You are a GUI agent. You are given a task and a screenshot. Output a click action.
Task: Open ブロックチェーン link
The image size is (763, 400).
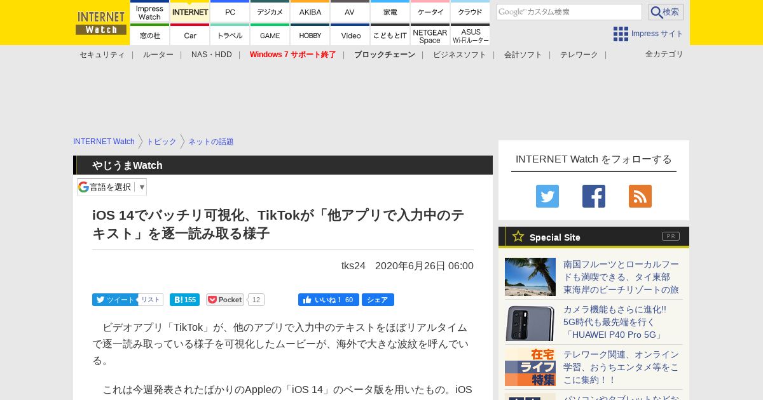point(385,55)
